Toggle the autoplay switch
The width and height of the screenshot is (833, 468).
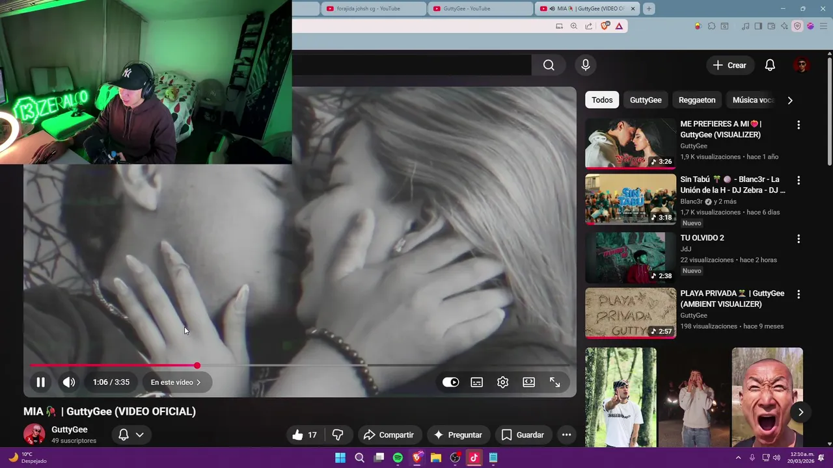tap(450, 382)
